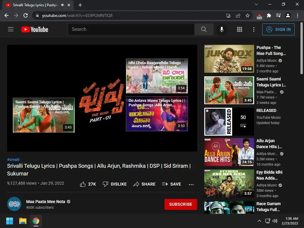Screen dimensions: 304x228
Task: Open the red extension badge 111
Action: [259, 16]
